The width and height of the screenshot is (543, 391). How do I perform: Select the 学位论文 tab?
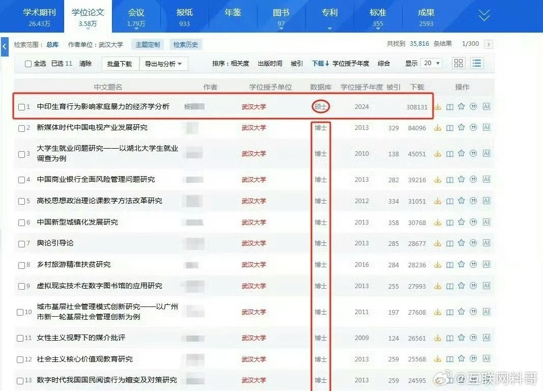point(88,17)
